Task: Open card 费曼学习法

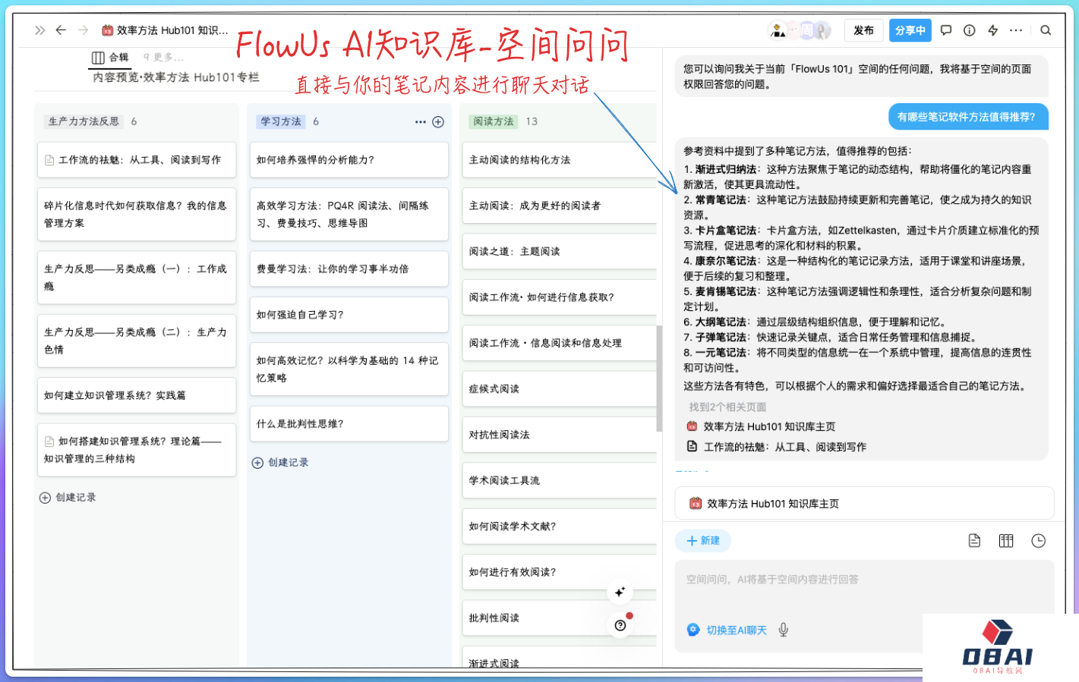Action: (x=349, y=269)
